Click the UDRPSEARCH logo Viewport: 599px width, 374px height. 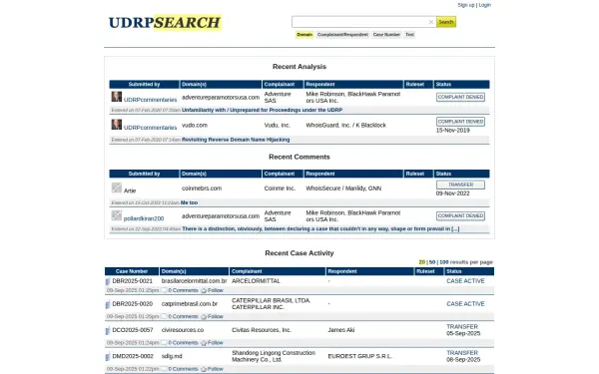pos(165,23)
